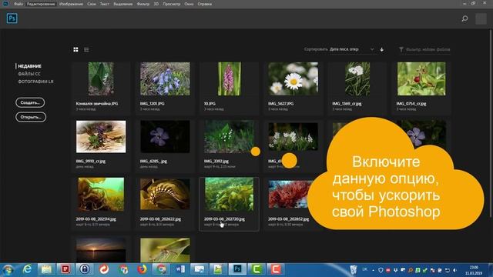The image size is (493, 277).
Task: Switch to list view of recent files
Action: tap(86, 49)
